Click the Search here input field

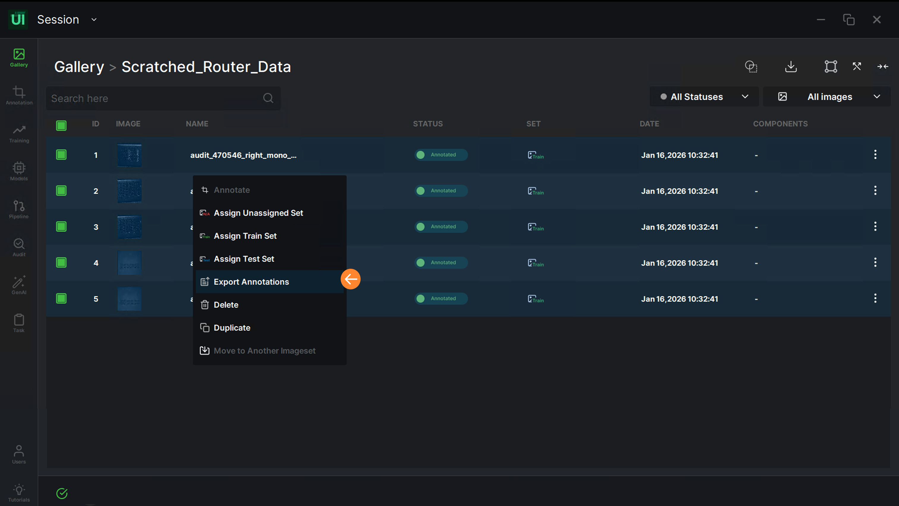coord(154,98)
